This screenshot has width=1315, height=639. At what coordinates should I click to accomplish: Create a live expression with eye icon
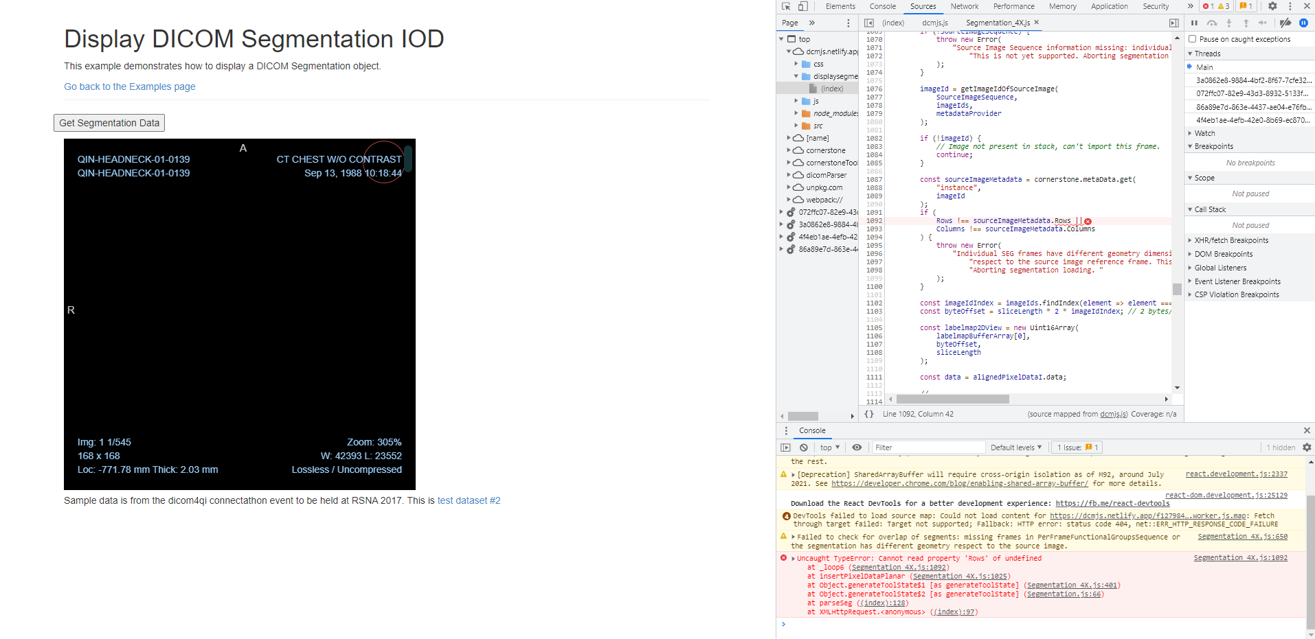(857, 448)
